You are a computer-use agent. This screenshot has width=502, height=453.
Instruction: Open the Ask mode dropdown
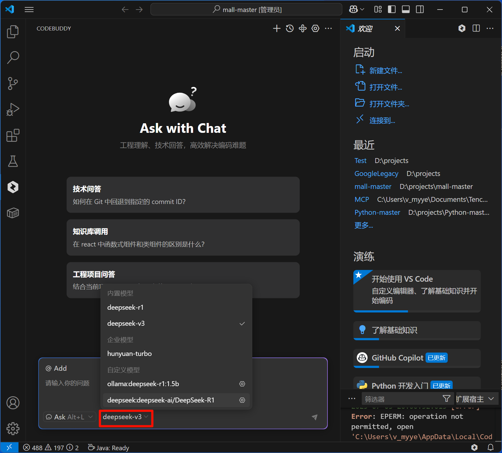(x=69, y=417)
